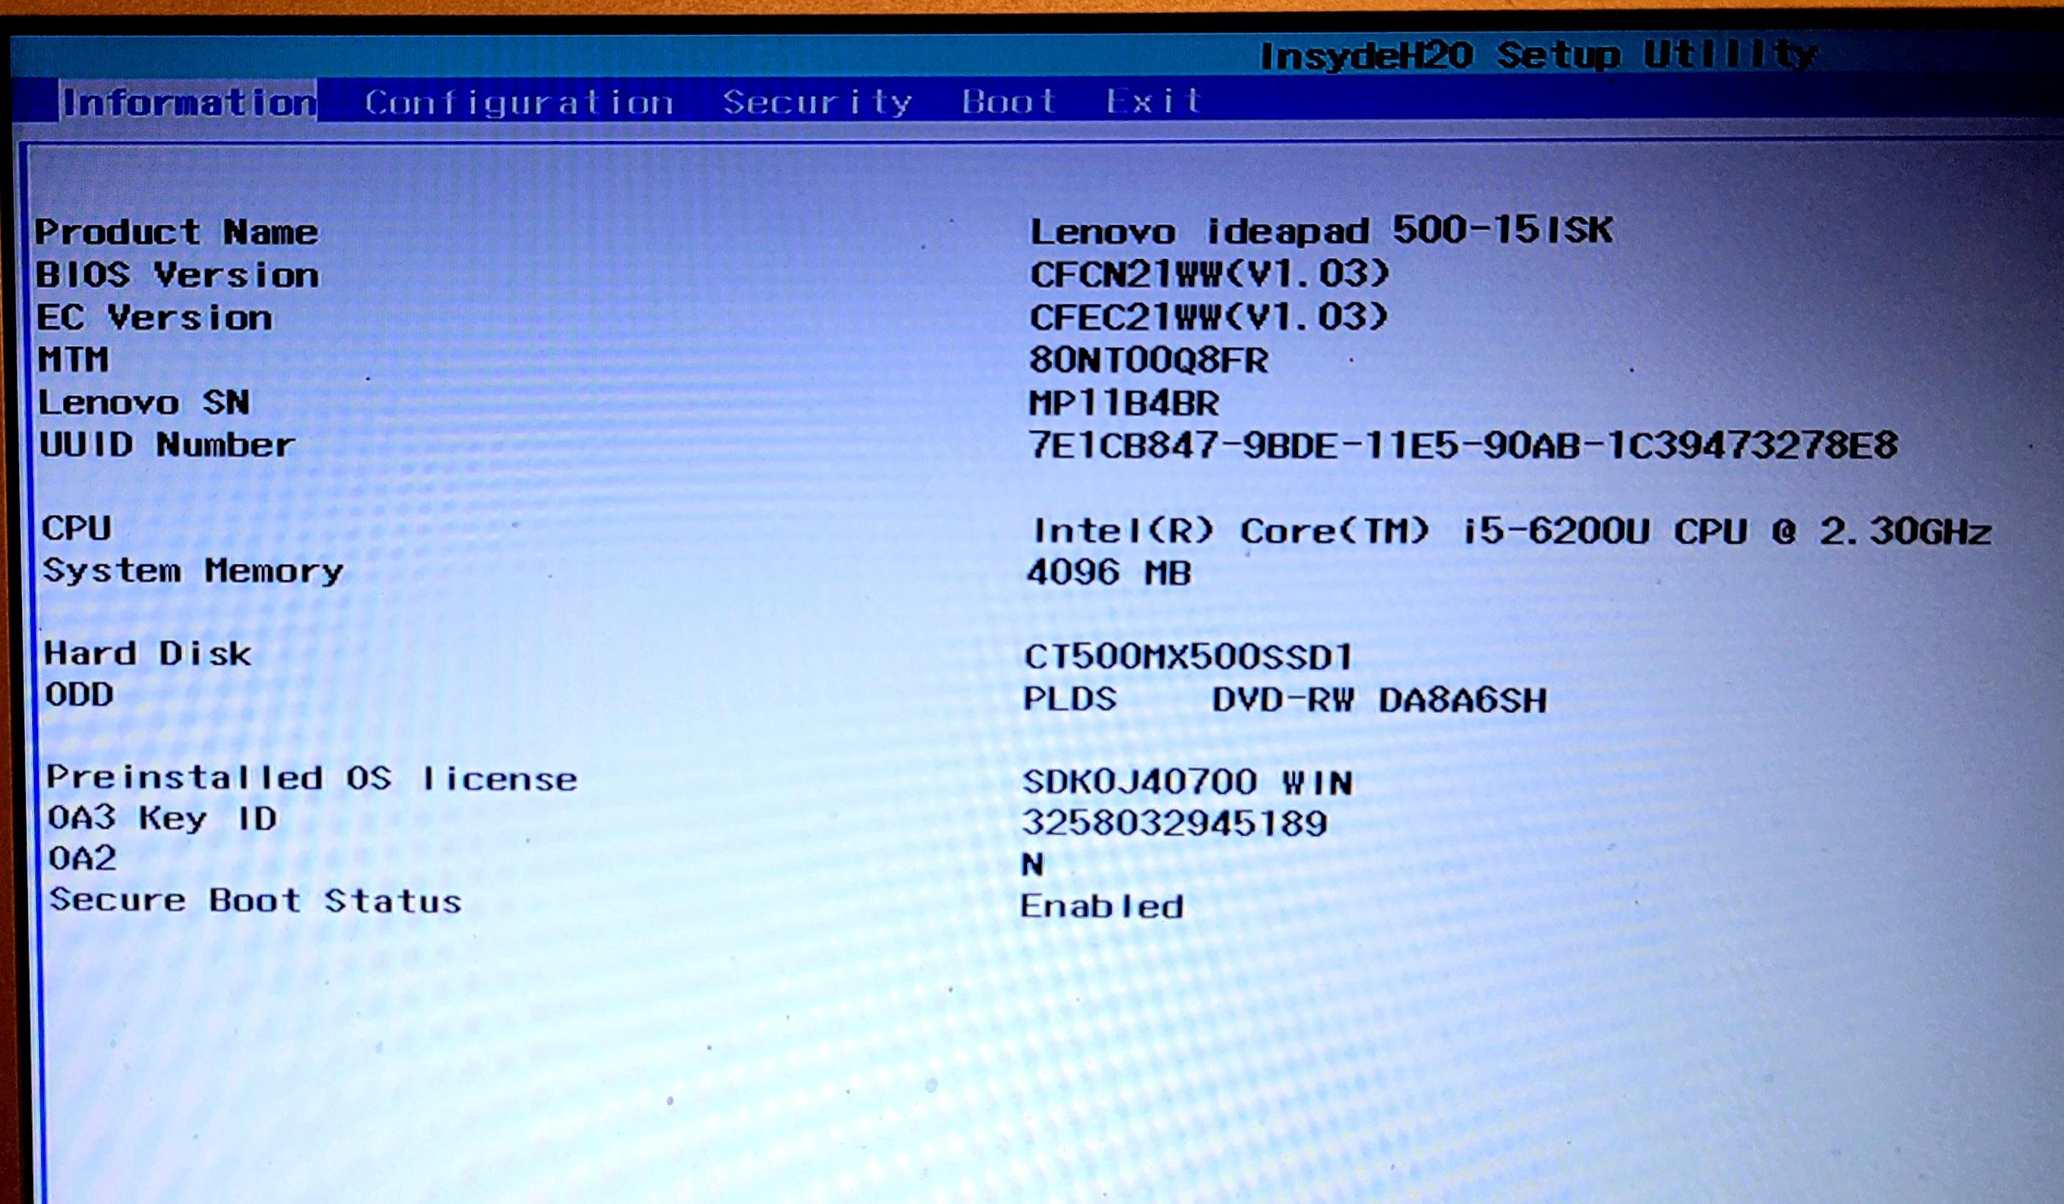Click the OA2 label
This screenshot has height=1204, width=2064.
point(82,858)
